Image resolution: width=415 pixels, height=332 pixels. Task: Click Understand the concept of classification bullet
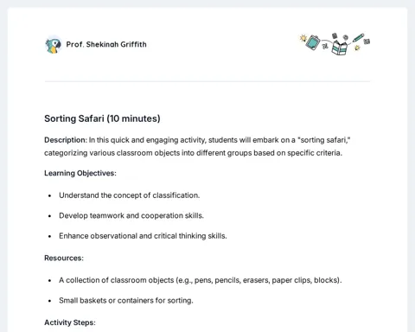coord(130,195)
